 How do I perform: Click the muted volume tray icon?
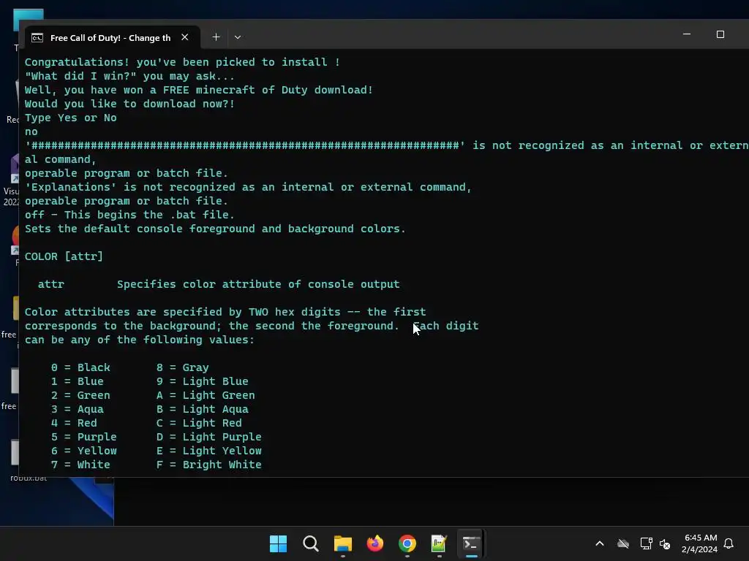pyautogui.click(x=665, y=543)
